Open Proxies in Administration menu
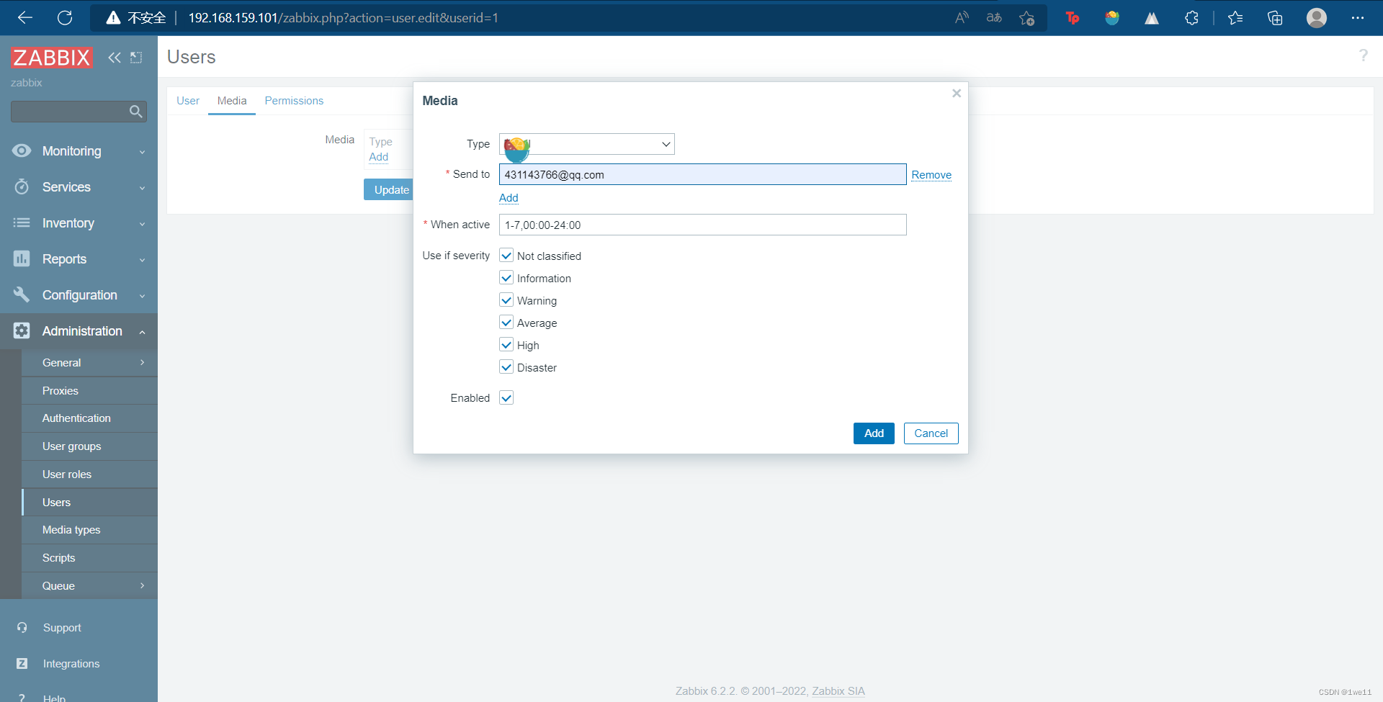Image resolution: width=1383 pixels, height=702 pixels. pyautogui.click(x=89, y=391)
